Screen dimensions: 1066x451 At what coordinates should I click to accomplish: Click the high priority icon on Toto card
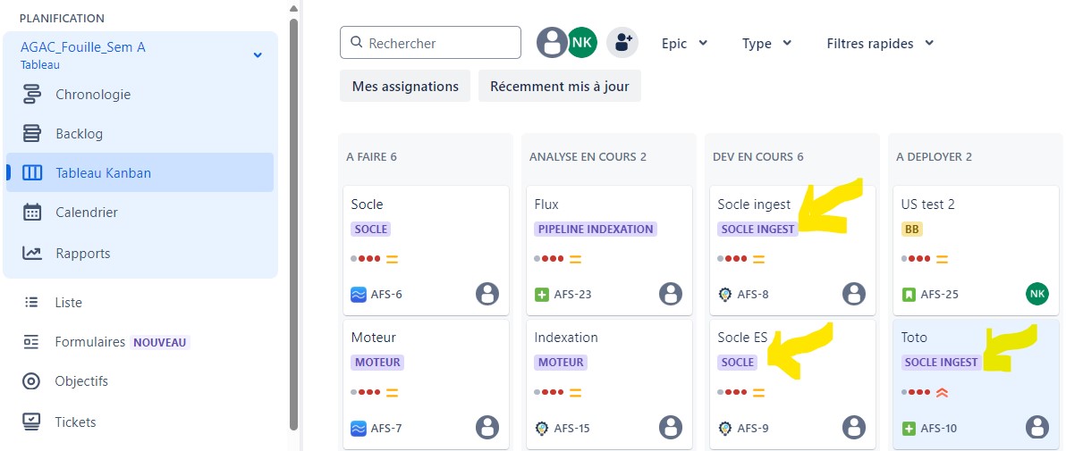coord(943,392)
